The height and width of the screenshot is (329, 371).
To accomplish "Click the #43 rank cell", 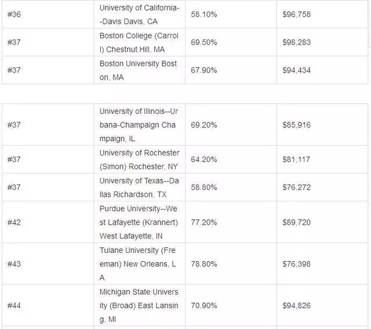I will (x=48, y=264).
